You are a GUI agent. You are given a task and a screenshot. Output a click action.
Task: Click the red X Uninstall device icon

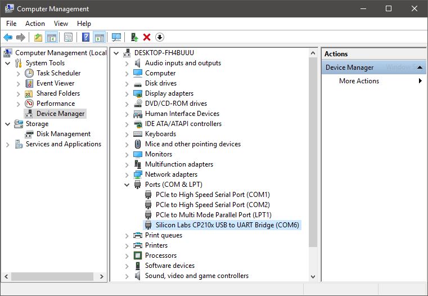(147, 37)
